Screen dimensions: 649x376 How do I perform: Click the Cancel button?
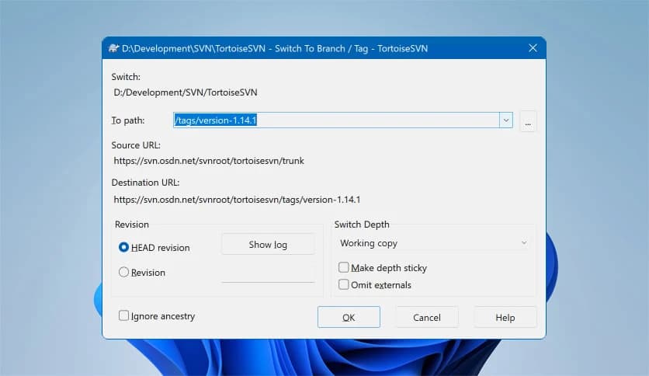tap(427, 317)
